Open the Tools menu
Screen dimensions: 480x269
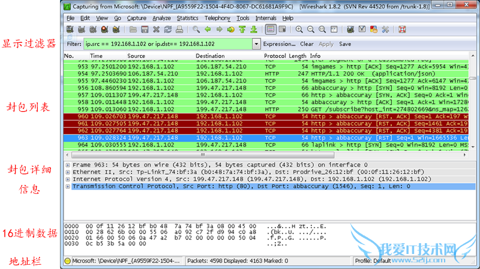(243, 18)
